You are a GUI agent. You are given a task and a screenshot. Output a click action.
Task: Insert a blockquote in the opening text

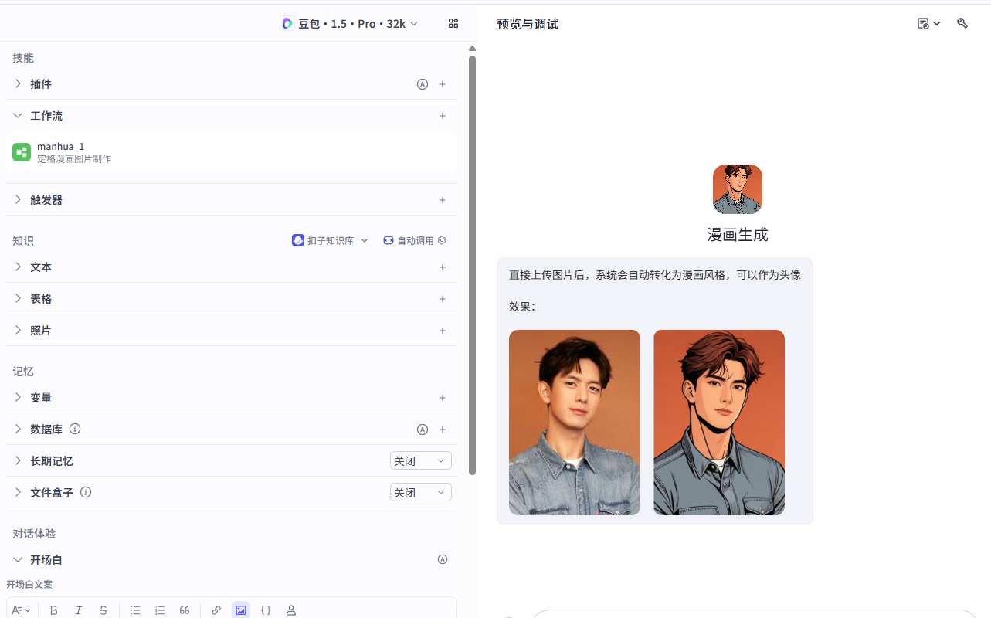click(185, 610)
